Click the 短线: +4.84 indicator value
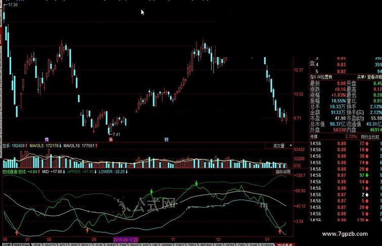Image resolution: width=382 pixels, height=246 pixels. [29, 172]
